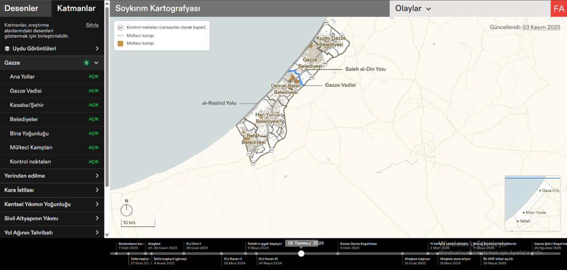Screen dimensions: 567x270
Task: Click the green 5 badge beside Gazze
Action: click(86, 62)
